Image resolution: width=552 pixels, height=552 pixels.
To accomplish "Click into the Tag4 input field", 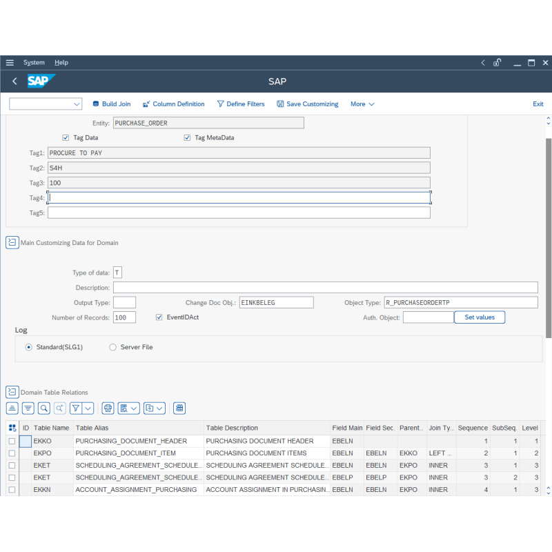I will (239, 198).
